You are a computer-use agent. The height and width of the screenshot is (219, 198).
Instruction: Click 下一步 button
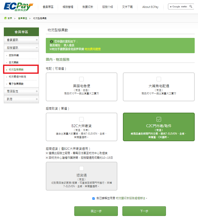pyautogui.click(x=144, y=211)
